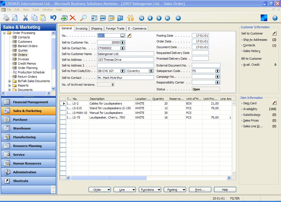281x202 pixels.
Task: Click the assist button in No. field
Action: [x=122, y=36]
